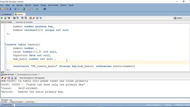Screen dimensions: 190x107
Task: Open the Ejecutar menu
Action: (28, 5)
